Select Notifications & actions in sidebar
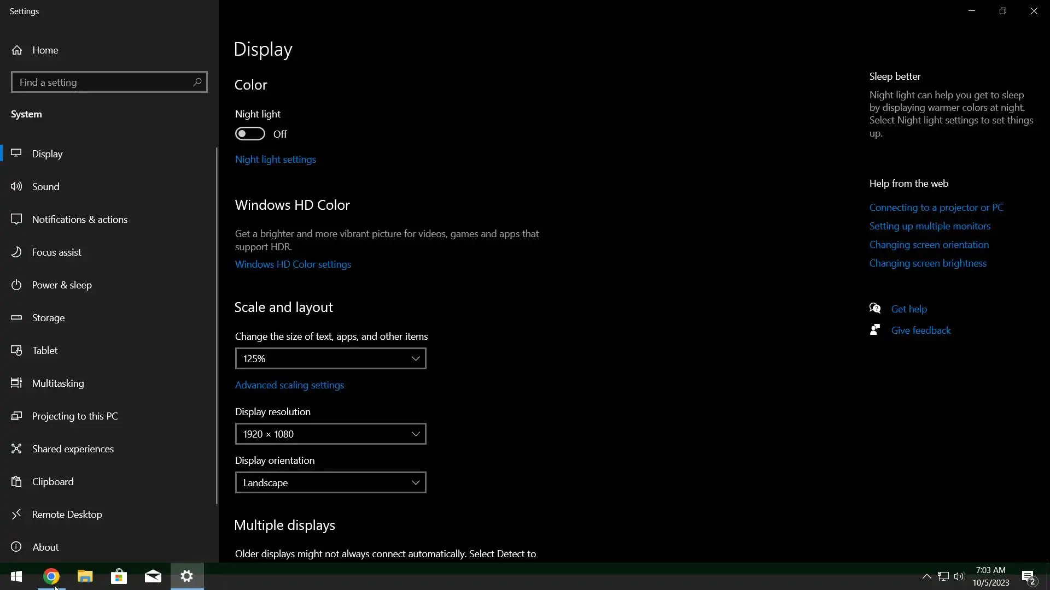Image resolution: width=1050 pixels, height=590 pixels. [80, 220]
